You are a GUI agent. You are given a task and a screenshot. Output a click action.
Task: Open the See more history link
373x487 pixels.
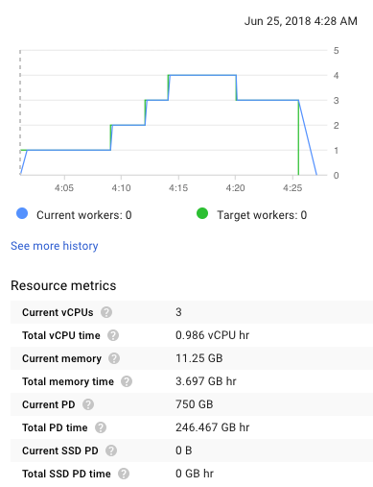(55, 246)
